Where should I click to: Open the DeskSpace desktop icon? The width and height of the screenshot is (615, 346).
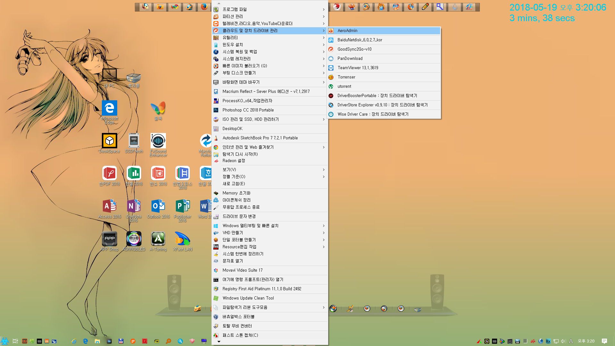tap(110, 143)
